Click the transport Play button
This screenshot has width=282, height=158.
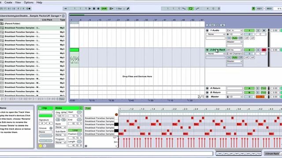[89, 9]
